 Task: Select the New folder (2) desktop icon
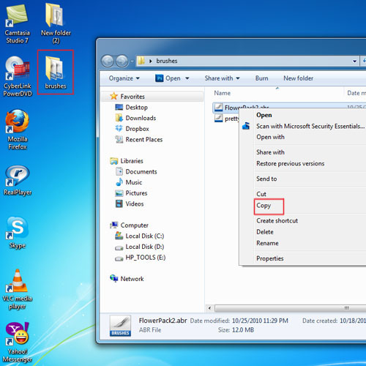(56, 23)
